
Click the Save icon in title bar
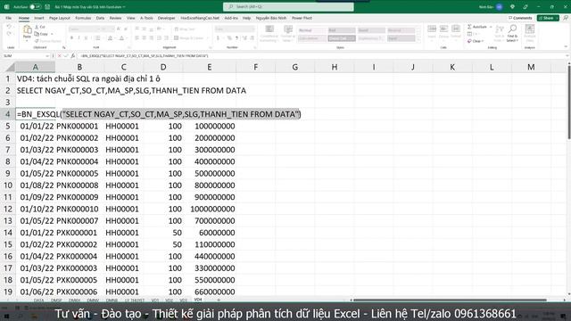[x=47, y=7]
